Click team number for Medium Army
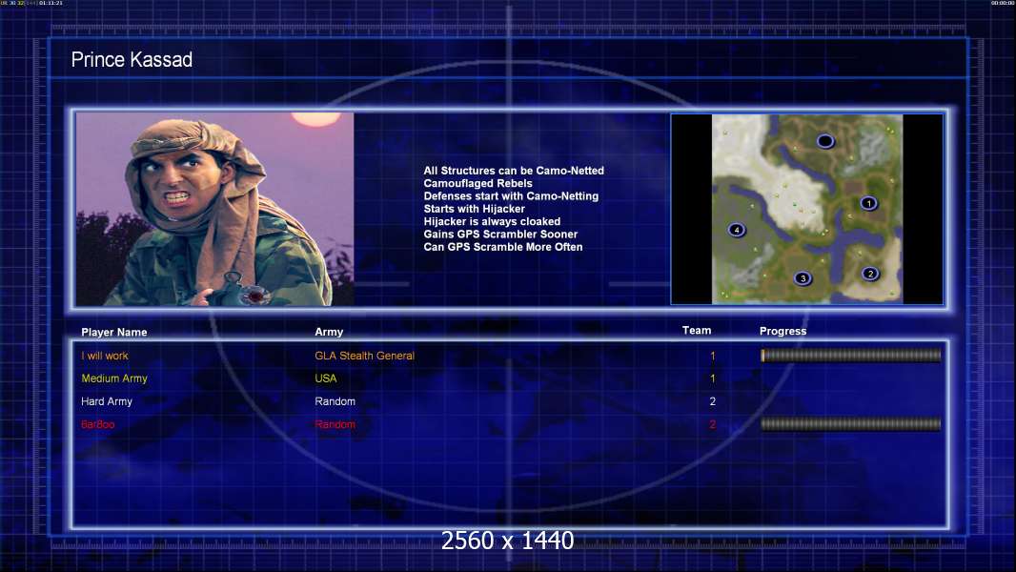The image size is (1016, 572). [713, 378]
